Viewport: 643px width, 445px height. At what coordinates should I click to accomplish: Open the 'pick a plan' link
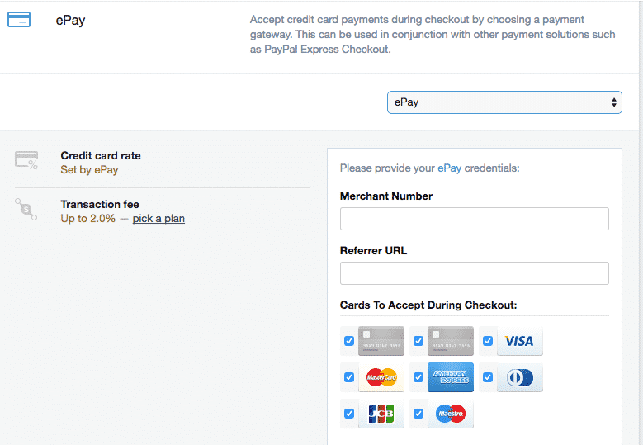click(x=158, y=219)
